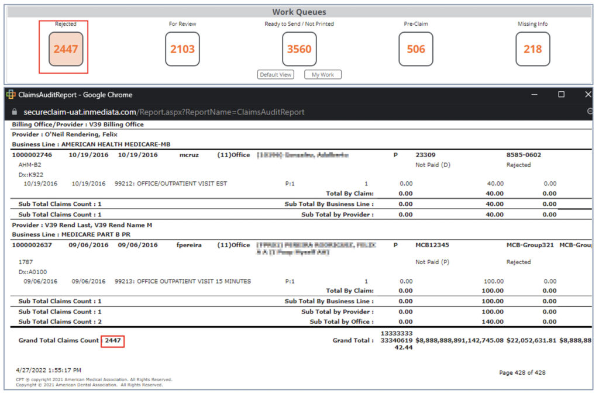The image size is (599, 394).
Task: Click claim number 1000002746
Action: pyautogui.click(x=32, y=155)
